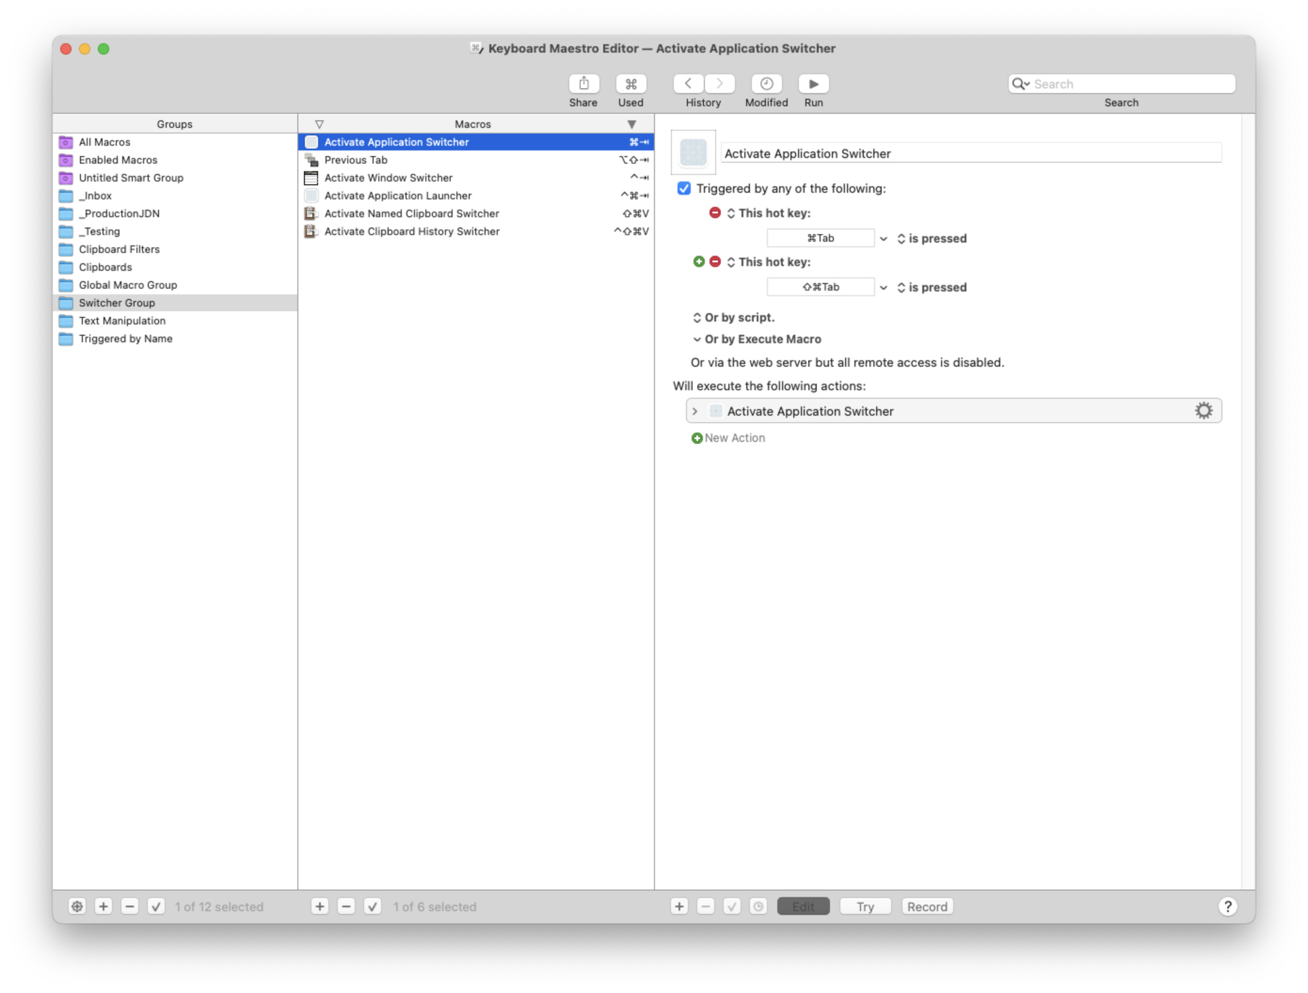Viewport: 1308px width, 993px height.
Task: Select Activate Application Switcher in macro list
Action: (x=476, y=142)
